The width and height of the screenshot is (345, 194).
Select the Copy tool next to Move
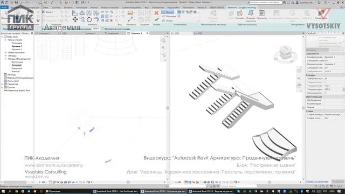(x=82, y=19)
